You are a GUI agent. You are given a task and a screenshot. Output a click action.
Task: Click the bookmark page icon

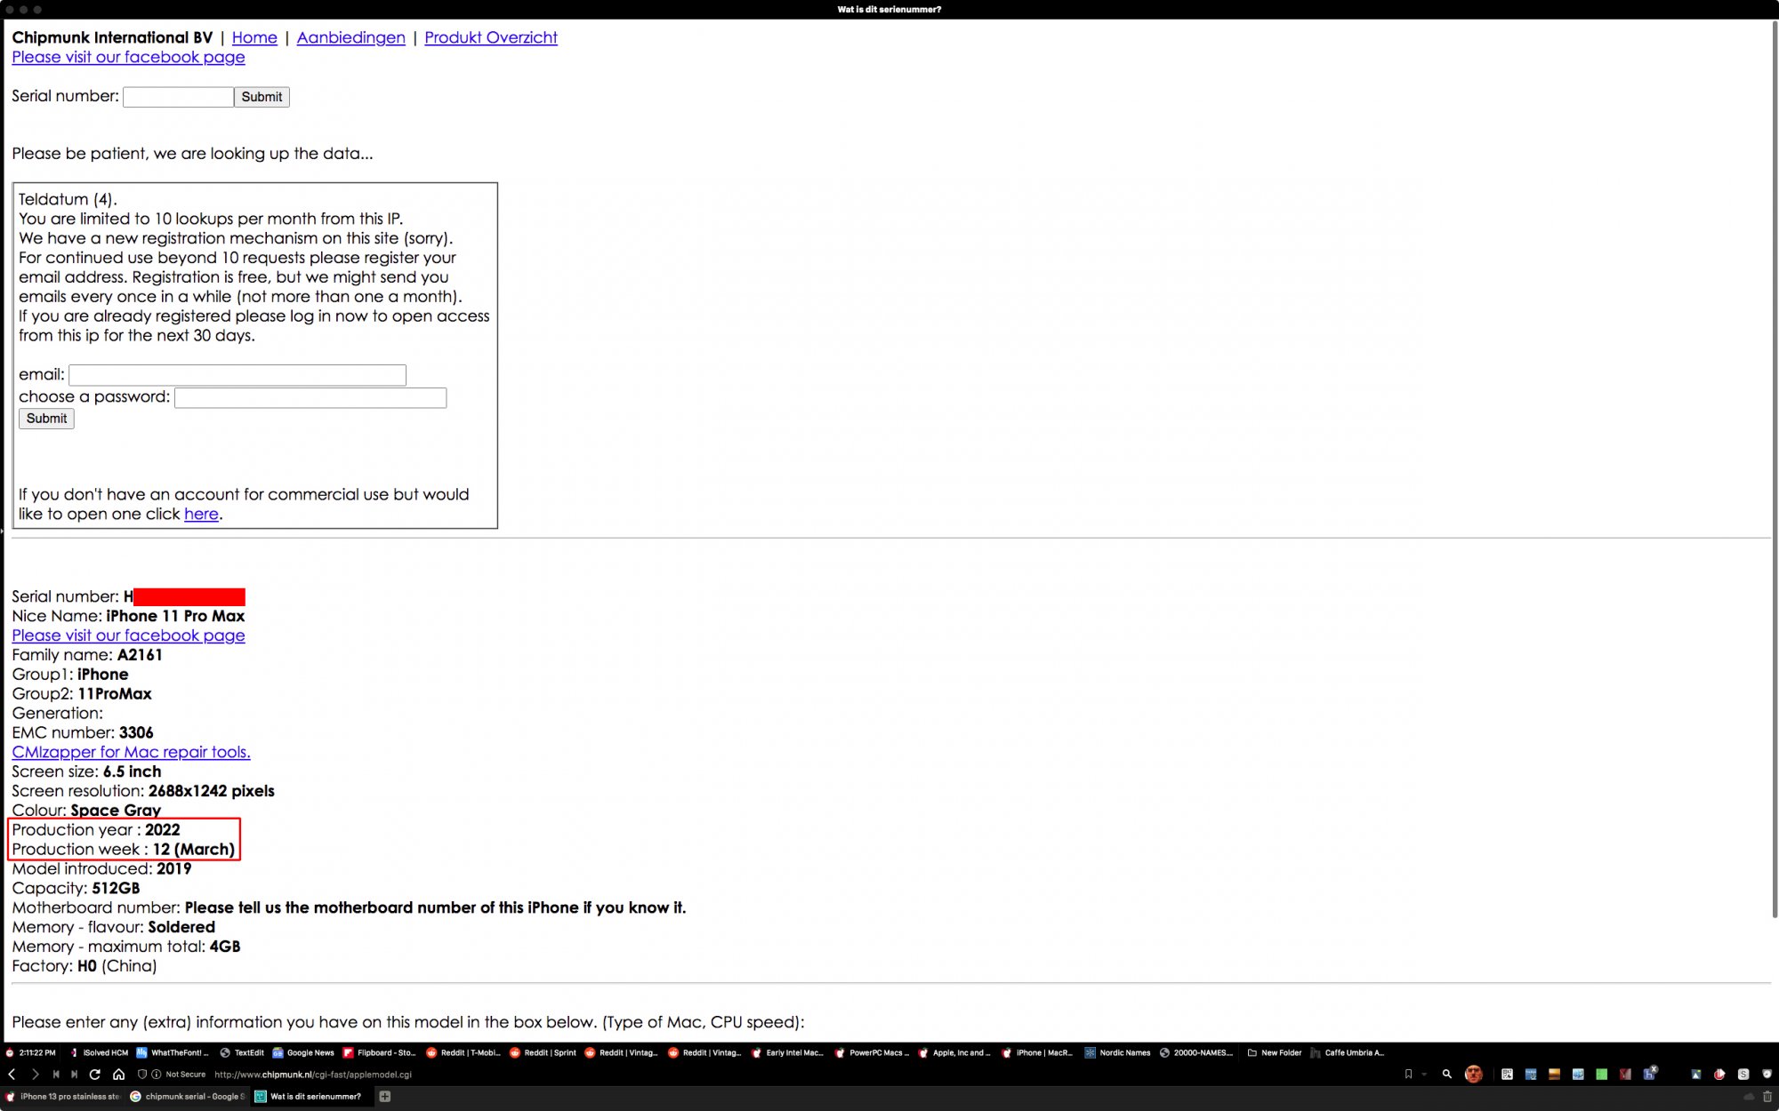point(1408,1075)
